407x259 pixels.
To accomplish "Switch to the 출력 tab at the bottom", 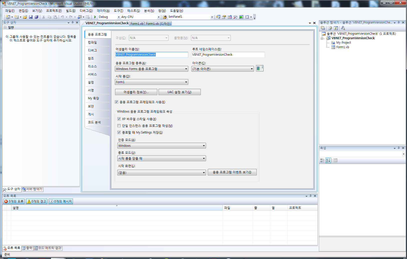I will tap(27, 248).
